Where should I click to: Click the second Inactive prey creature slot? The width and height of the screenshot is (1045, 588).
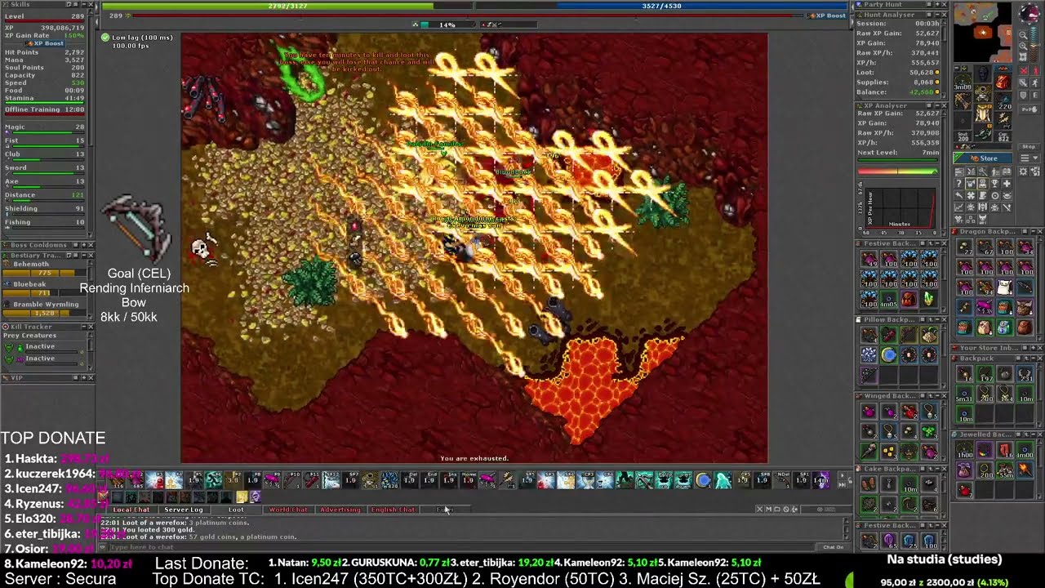click(44, 361)
